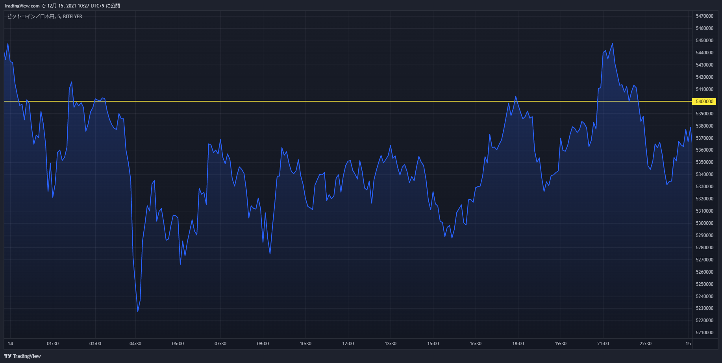Click the chart symbol title ビットコイン／日本円
Image resolution: width=722 pixels, height=363 pixels.
pyautogui.click(x=31, y=17)
